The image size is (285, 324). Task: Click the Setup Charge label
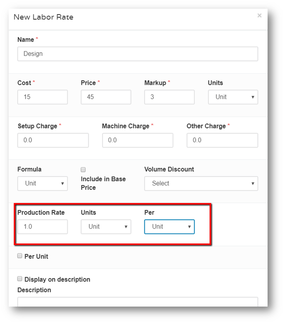click(37, 126)
